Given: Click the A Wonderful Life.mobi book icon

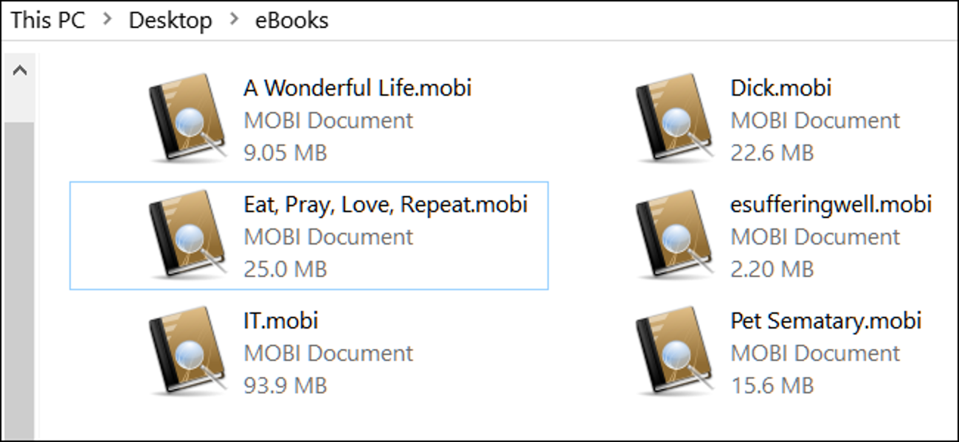Looking at the screenshot, I should (187, 119).
